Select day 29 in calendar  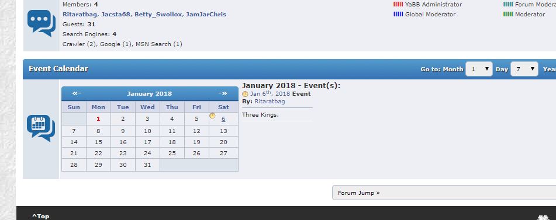pos(98,165)
